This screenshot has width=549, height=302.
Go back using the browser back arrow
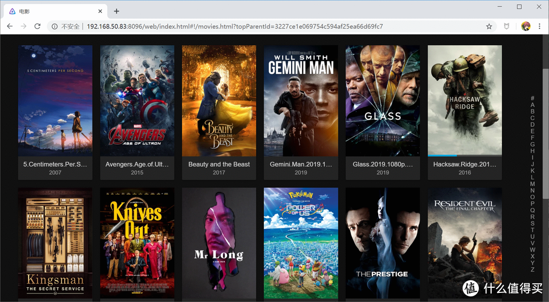[10, 26]
